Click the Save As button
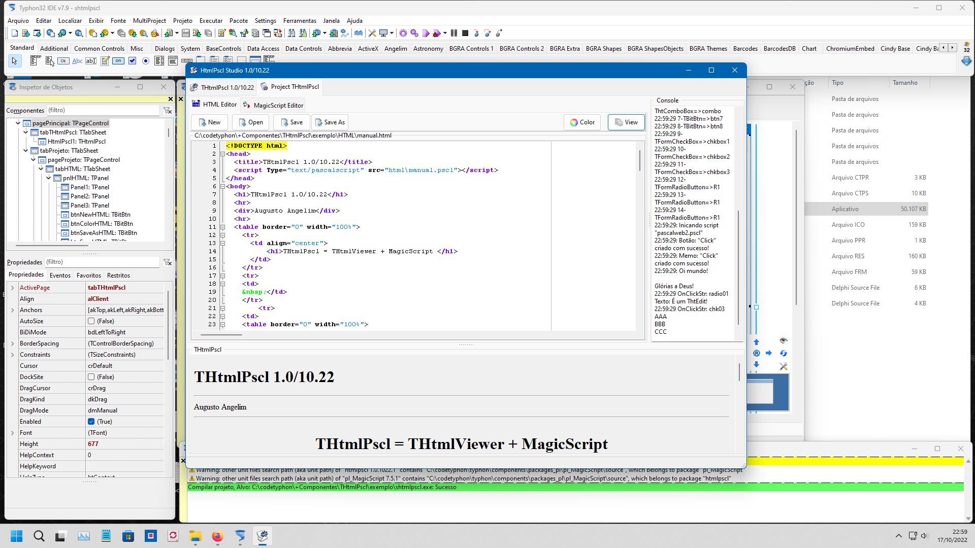This screenshot has height=548, width=975. tap(330, 122)
